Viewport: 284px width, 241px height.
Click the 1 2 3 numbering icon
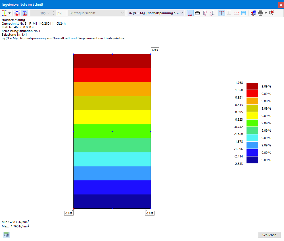[x=236, y=13]
